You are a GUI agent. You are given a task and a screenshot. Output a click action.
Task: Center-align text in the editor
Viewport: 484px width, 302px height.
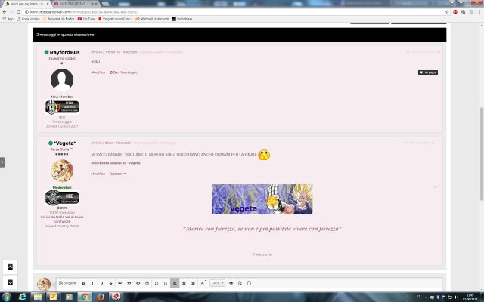[184, 283]
